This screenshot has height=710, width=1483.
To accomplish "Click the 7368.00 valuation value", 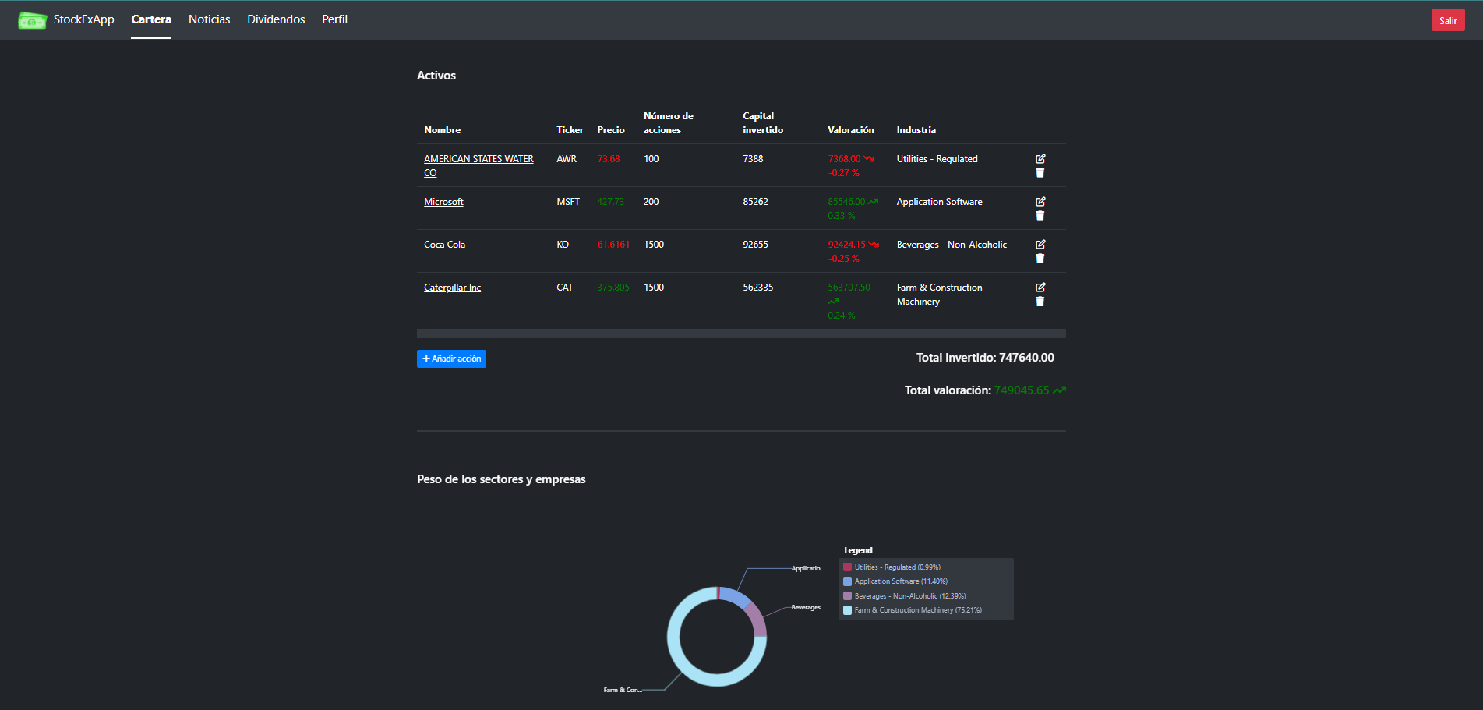I will click(x=844, y=159).
